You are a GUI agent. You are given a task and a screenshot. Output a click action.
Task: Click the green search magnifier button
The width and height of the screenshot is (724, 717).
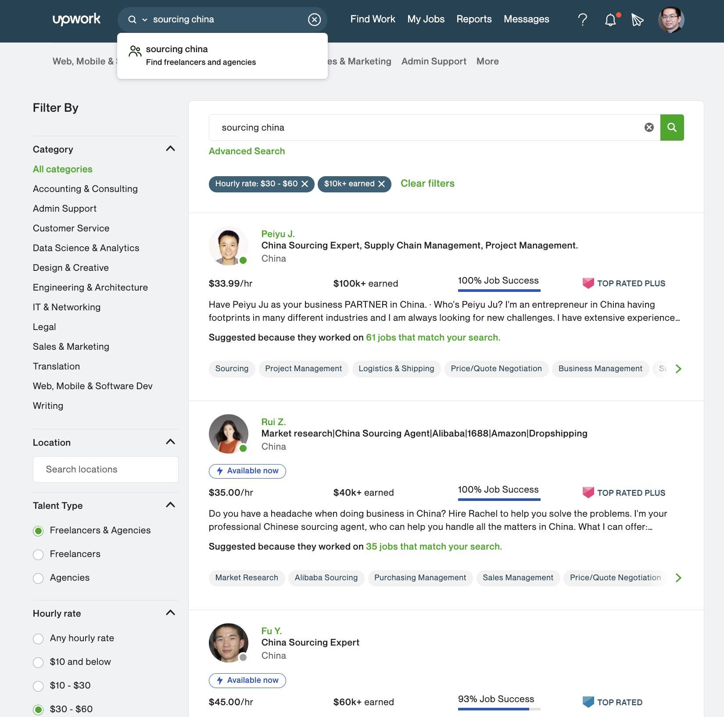pos(672,128)
